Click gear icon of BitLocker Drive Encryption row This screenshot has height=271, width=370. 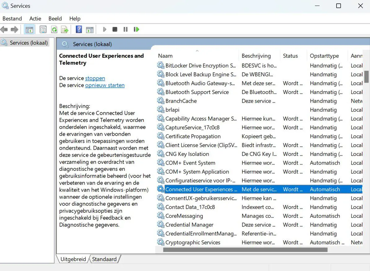(x=161, y=65)
